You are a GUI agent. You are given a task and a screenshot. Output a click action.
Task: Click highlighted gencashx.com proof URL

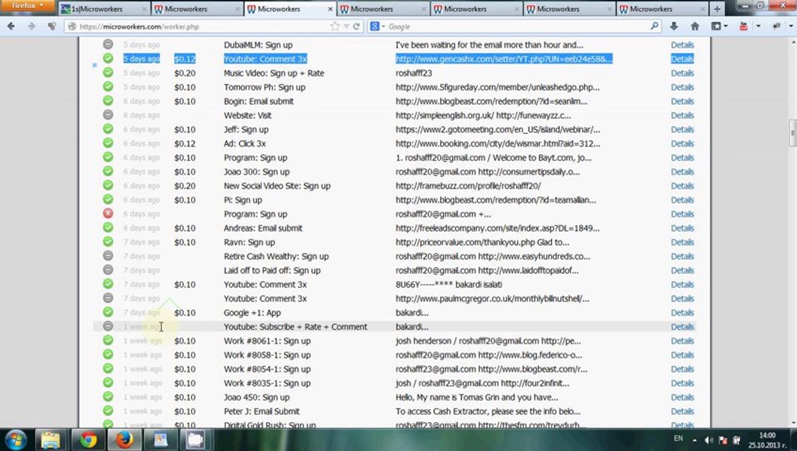point(504,59)
